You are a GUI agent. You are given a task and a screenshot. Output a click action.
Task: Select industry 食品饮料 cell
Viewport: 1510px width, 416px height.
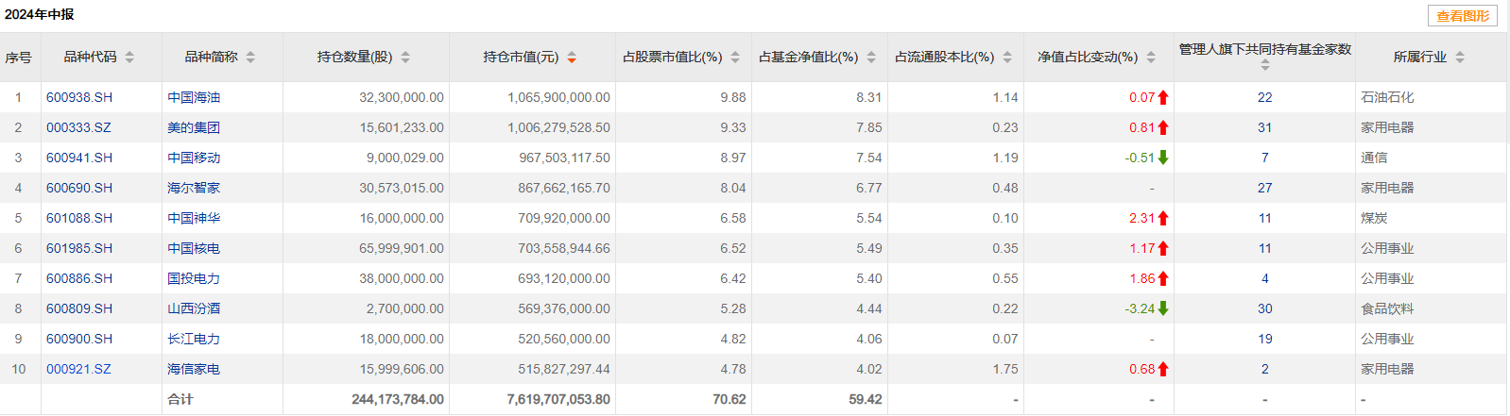click(1387, 308)
